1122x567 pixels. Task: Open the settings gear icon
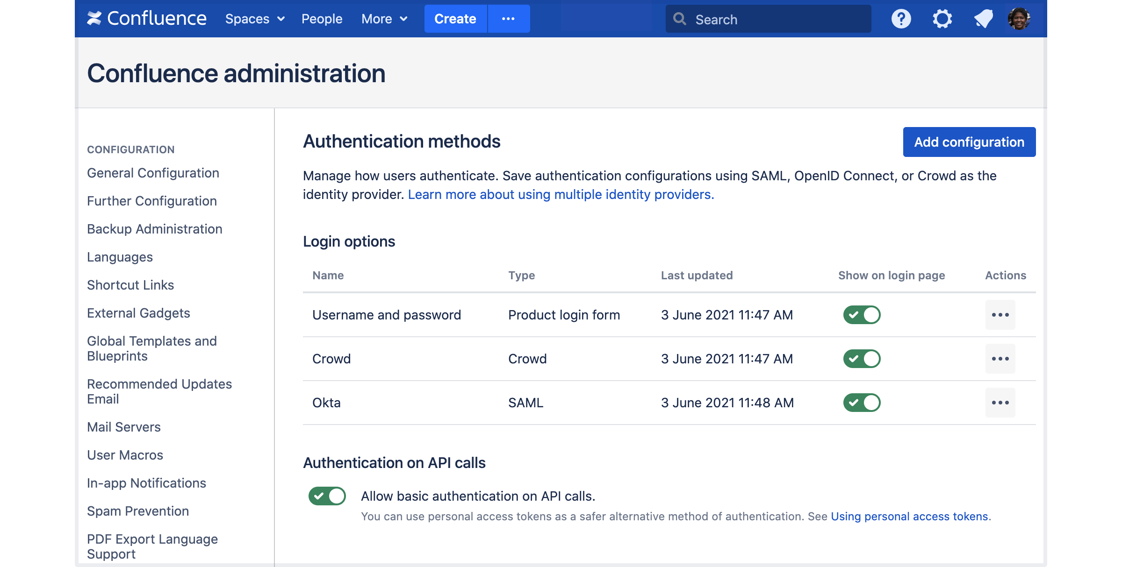942,19
